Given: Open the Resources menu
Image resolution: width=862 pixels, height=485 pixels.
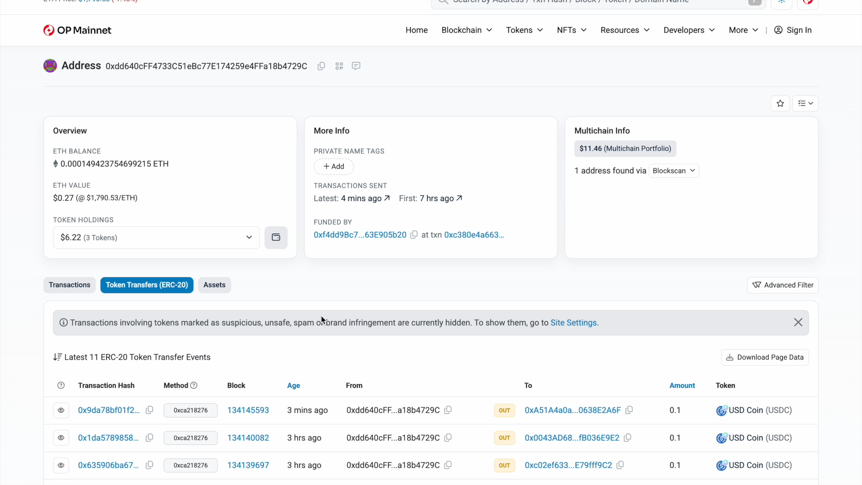Looking at the screenshot, I should (x=625, y=30).
